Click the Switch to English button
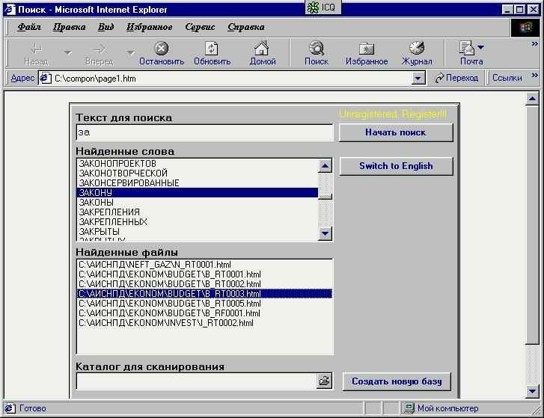 [x=396, y=166]
